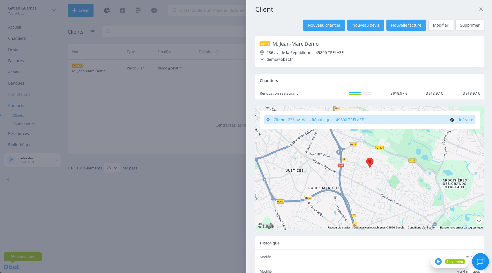The width and height of the screenshot is (492, 273).
Task: Open Fournisseurs under Contacts
Action: coord(24,124)
